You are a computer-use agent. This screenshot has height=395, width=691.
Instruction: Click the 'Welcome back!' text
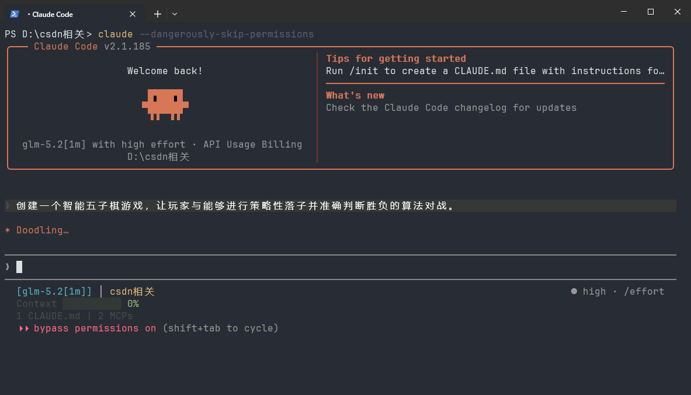[x=165, y=71]
